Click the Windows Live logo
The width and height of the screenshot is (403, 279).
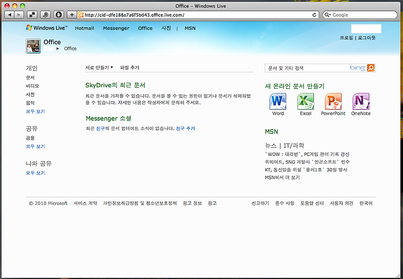click(46, 28)
